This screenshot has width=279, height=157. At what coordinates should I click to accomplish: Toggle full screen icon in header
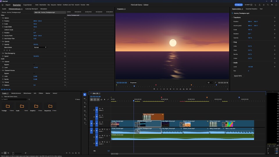(x=276, y=5)
